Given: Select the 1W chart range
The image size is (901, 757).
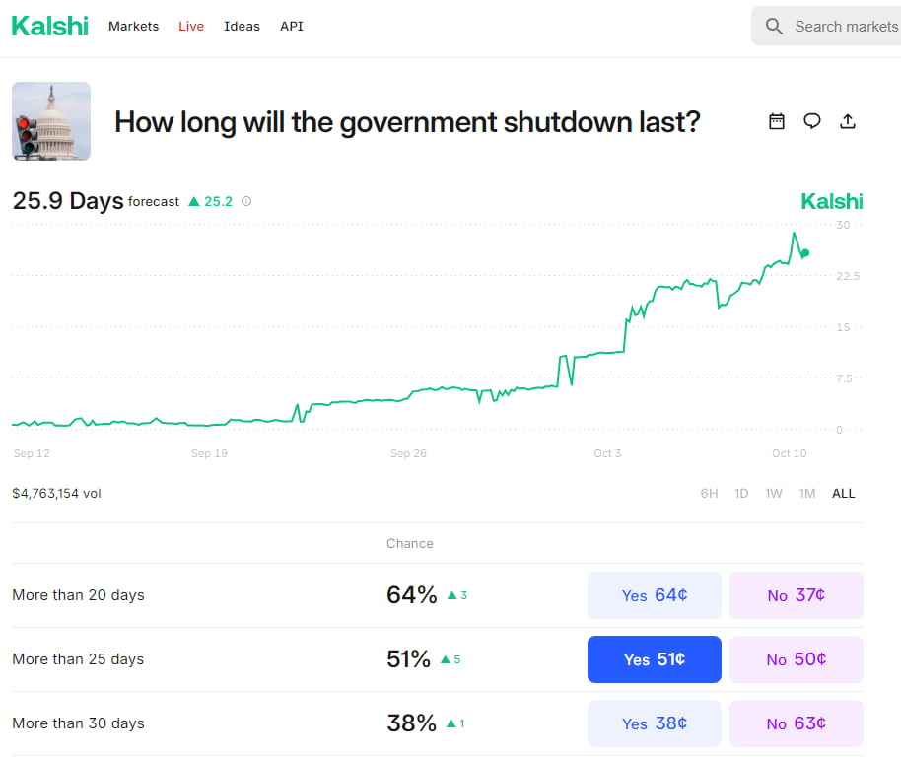Looking at the screenshot, I should 774,493.
